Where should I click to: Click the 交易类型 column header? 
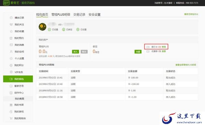coord(75,71)
